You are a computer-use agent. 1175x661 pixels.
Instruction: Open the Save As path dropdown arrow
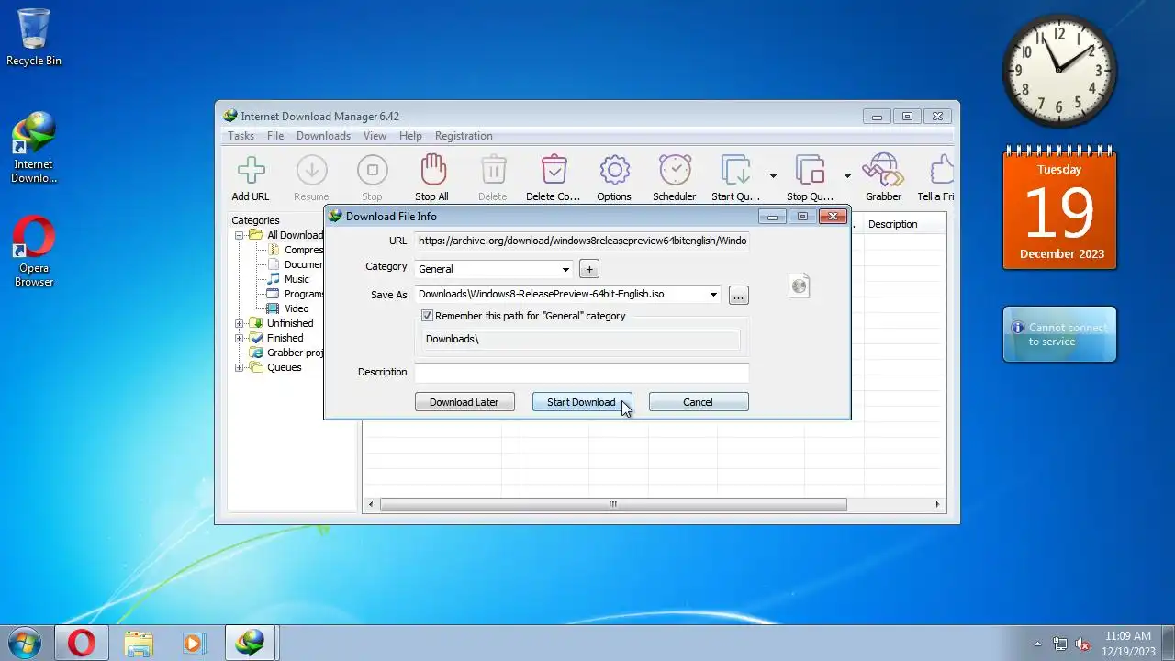click(713, 295)
